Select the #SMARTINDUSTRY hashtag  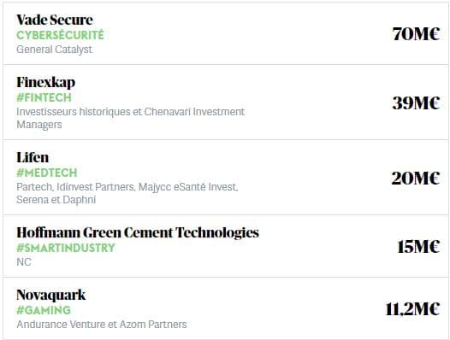[x=66, y=248]
